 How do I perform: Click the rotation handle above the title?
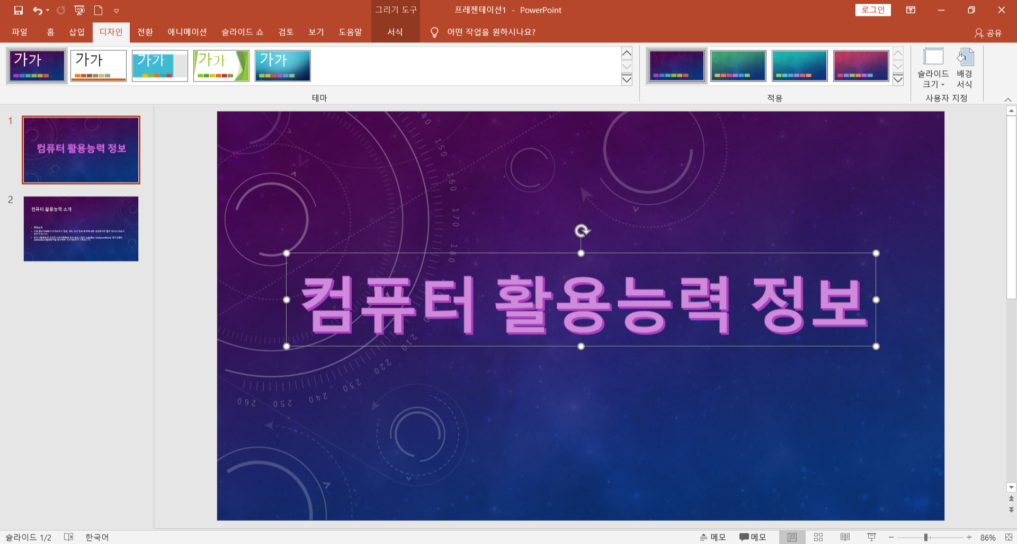[x=582, y=231]
